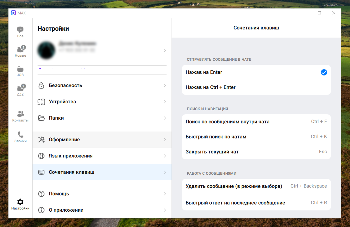This screenshot has height=227, width=350.
Task: Click the Настройки gear icon
Action: (20, 202)
